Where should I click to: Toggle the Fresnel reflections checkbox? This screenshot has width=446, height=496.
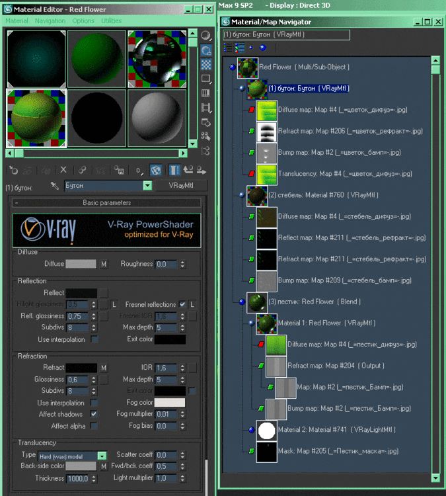[182, 304]
